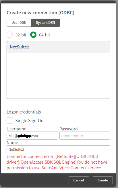Image resolution: width=118 pixels, height=188 pixels.
Task: Choose the 64-bit radio option
Action: pyautogui.click(x=33, y=35)
